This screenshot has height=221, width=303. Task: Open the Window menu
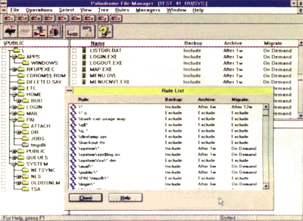click(176, 10)
